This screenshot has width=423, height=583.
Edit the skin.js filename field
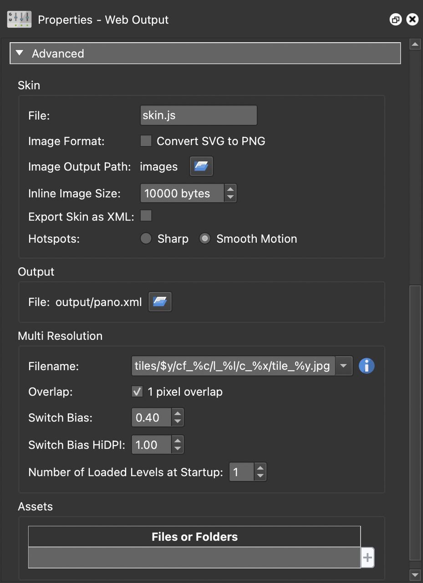(198, 115)
